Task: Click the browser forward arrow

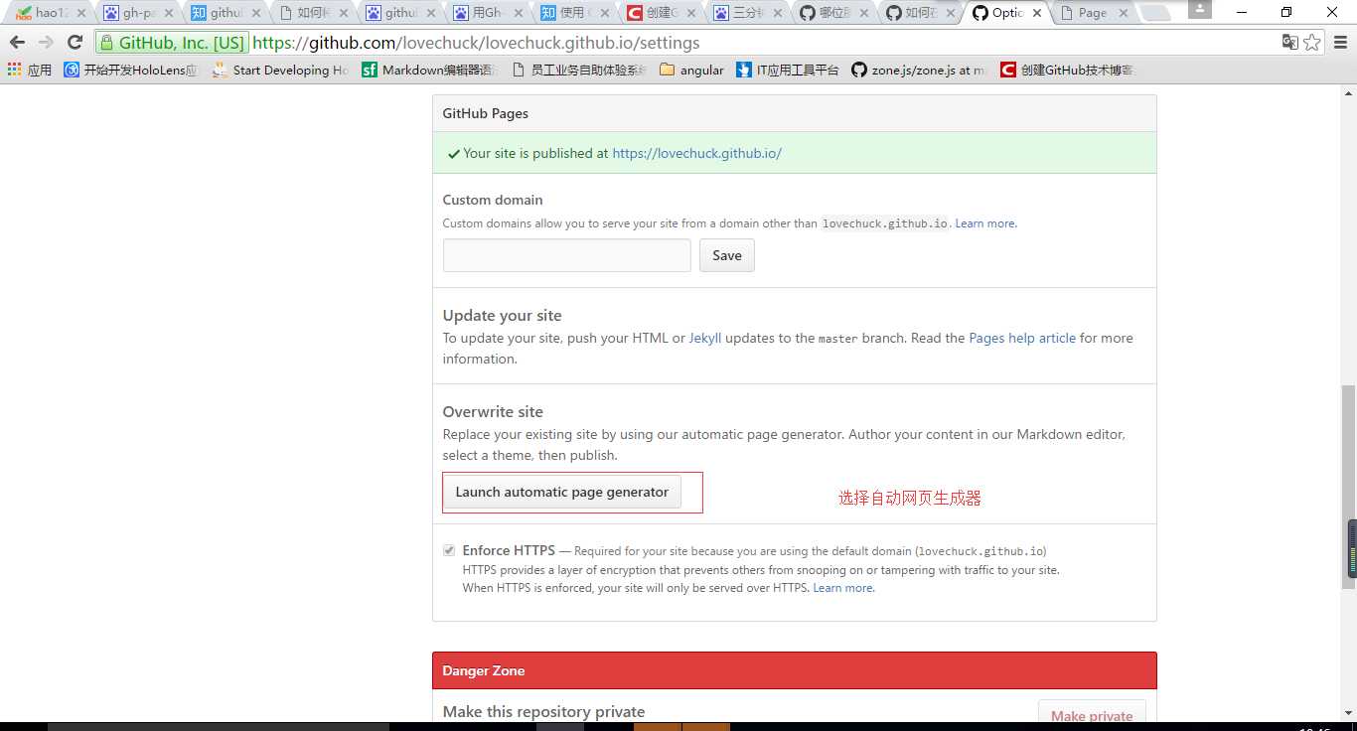Action: [x=46, y=43]
